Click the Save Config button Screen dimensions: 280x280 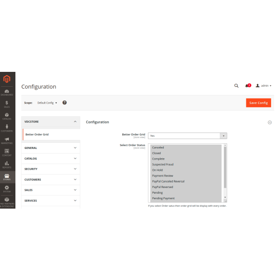(x=258, y=103)
